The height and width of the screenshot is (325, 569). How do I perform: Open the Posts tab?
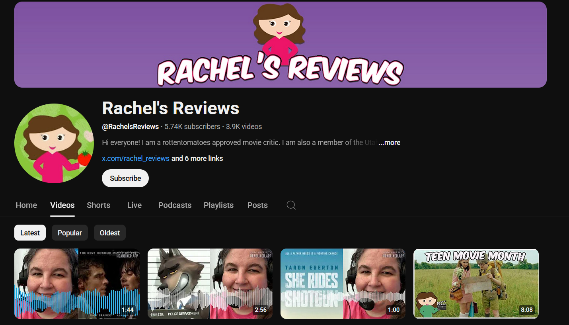click(257, 205)
